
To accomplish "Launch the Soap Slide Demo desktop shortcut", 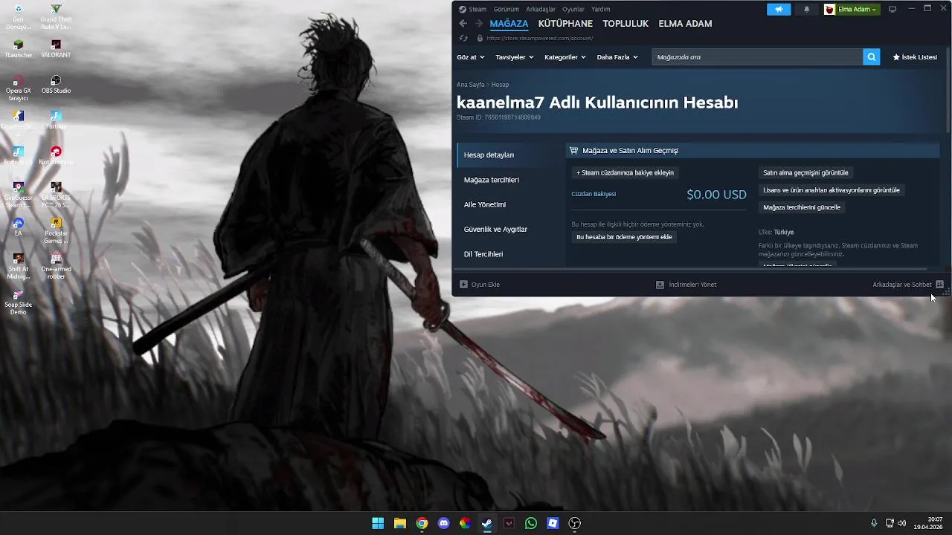I will (x=18, y=302).
